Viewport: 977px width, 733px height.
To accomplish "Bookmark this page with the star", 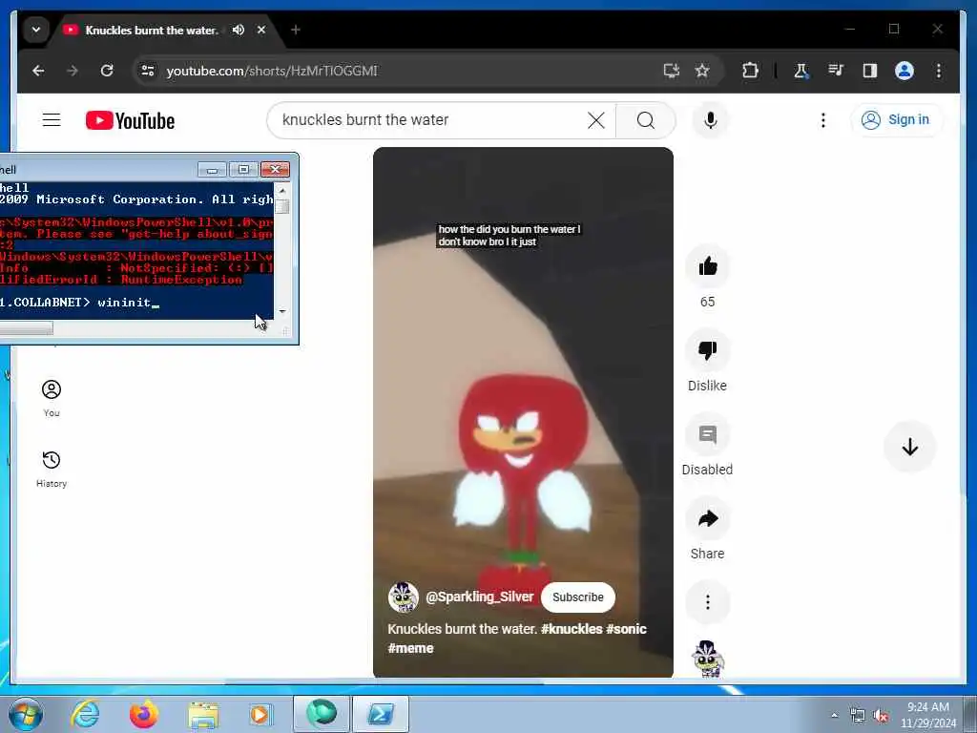I will pos(702,71).
